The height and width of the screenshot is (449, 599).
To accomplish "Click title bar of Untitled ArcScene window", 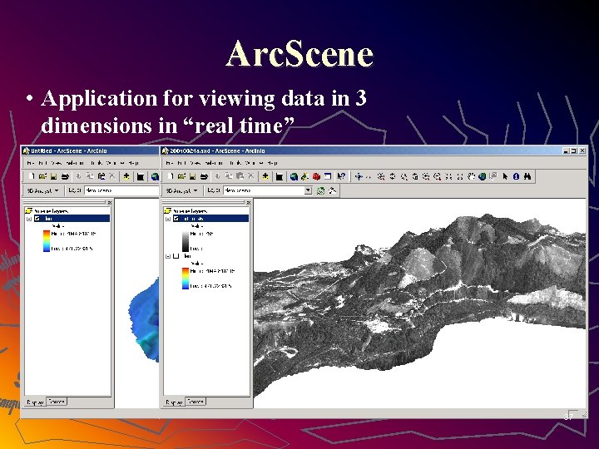I will 90,150.
